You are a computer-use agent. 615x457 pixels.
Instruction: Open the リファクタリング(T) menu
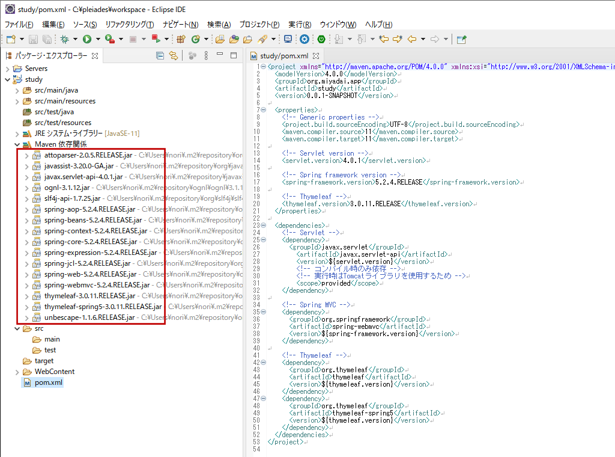[130, 25]
